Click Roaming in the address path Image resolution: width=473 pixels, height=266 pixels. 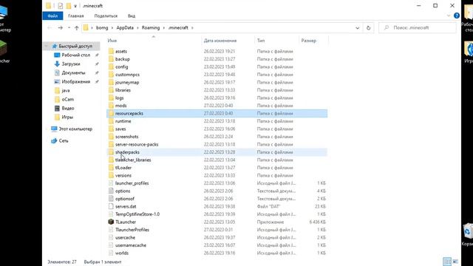tap(151, 28)
